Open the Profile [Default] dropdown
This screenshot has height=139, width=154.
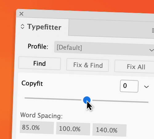click(x=104, y=48)
